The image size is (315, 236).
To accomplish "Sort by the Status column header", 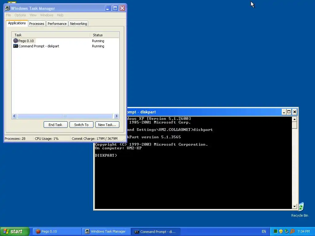I will (105, 35).
